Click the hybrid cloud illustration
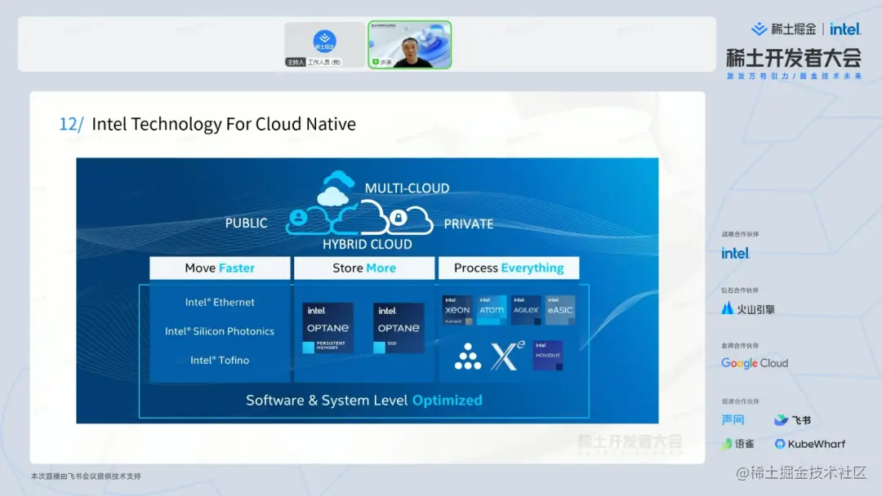Image resolution: width=882 pixels, height=496 pixels. [x=359, y=203]
